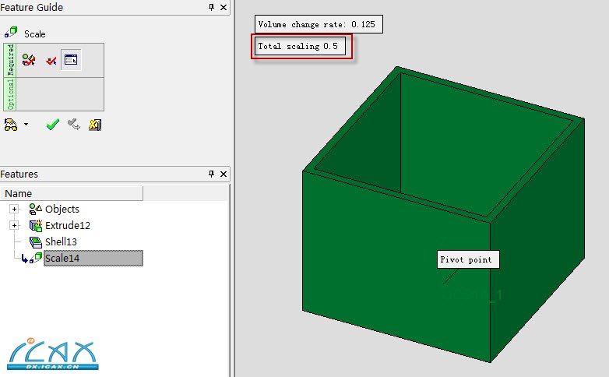Click the blue insertion arrow beside Scale14
Screen dimensions: 609x377
[x=24, y=259]
